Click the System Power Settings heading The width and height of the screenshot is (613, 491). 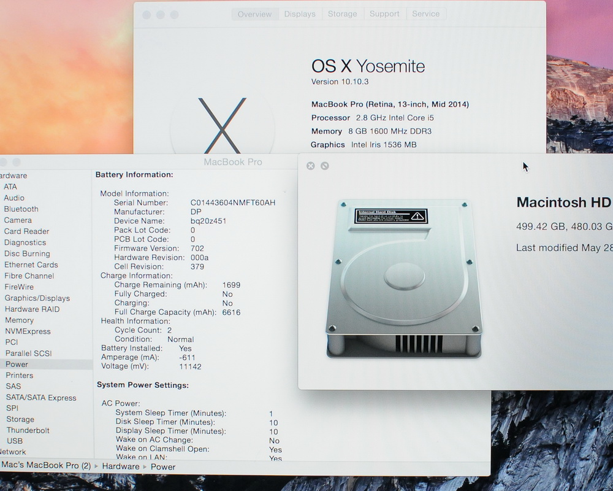point(143,385)
